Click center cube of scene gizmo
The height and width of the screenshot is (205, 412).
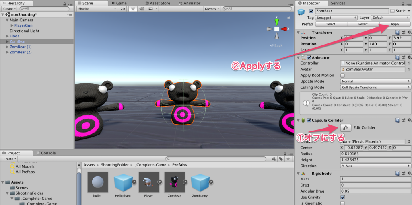[x=277, y=29]
